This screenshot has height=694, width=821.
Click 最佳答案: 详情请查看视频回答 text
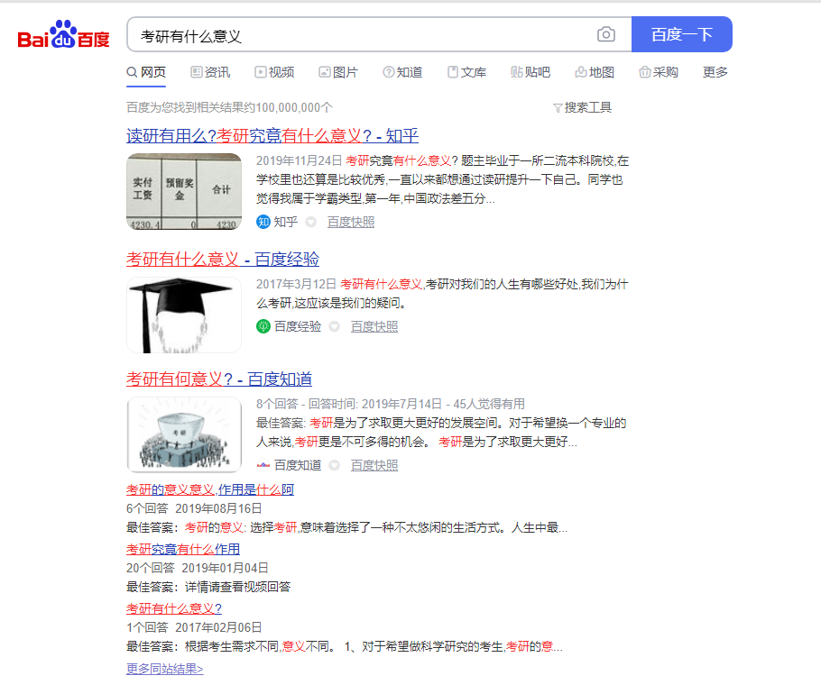tap(208, 588)
